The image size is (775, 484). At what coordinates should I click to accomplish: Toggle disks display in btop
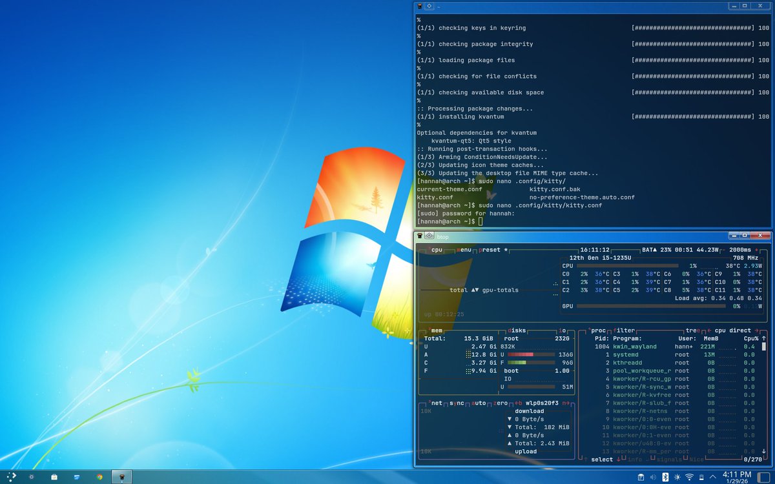pos(517,330)
